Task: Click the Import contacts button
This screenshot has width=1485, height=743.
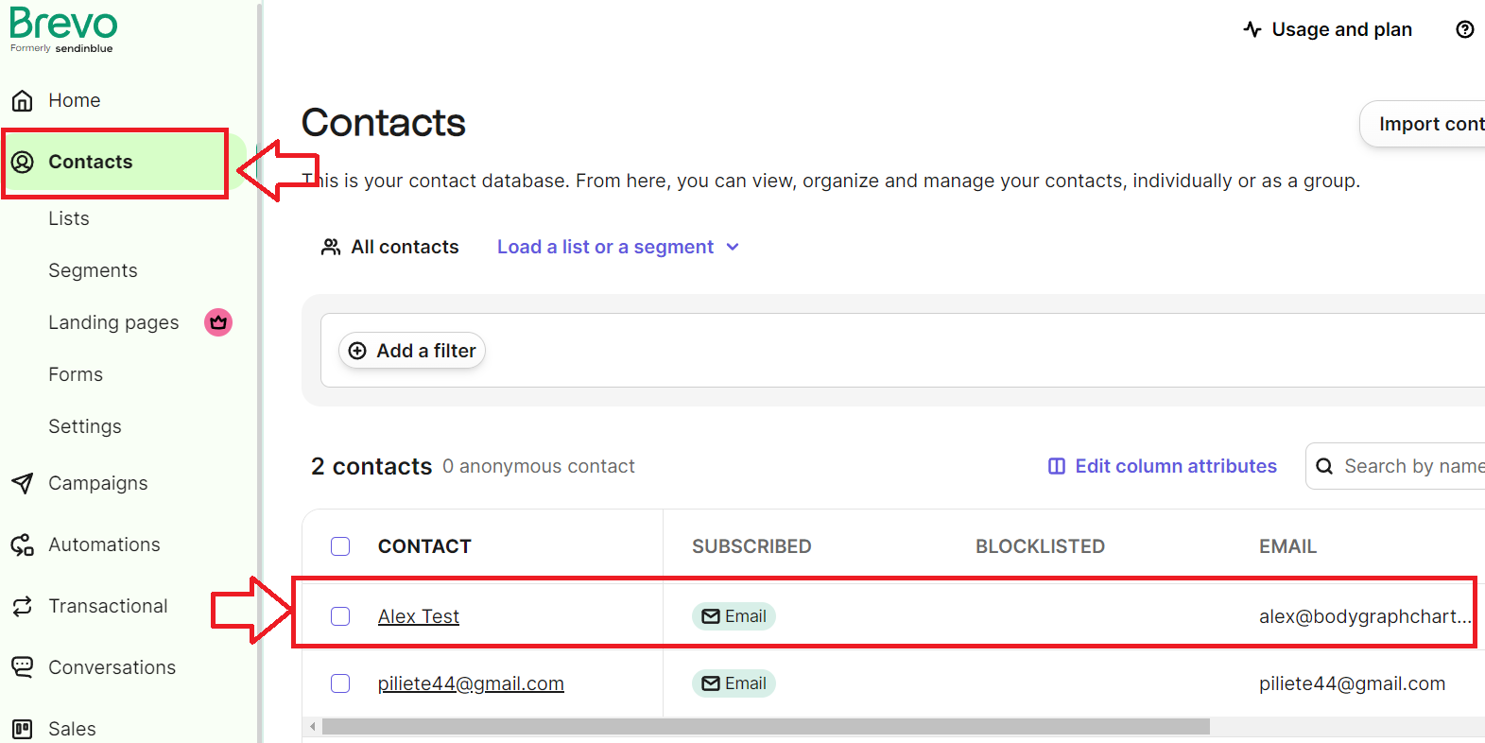Action: pos(1423,124)
